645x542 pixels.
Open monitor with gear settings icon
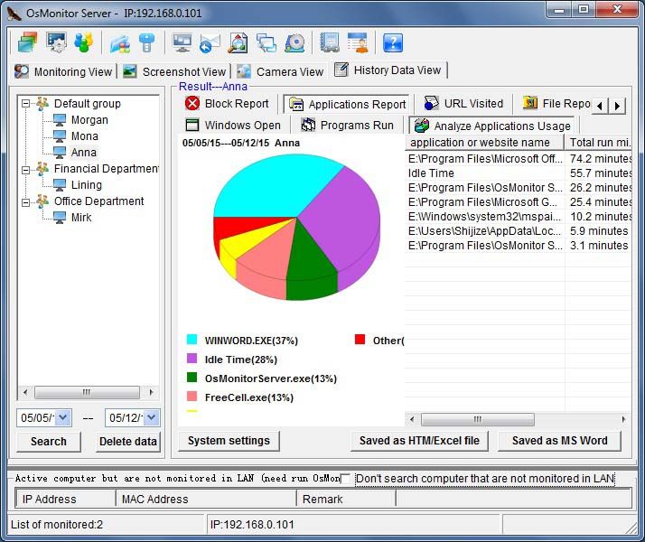(x=56, y=42)
